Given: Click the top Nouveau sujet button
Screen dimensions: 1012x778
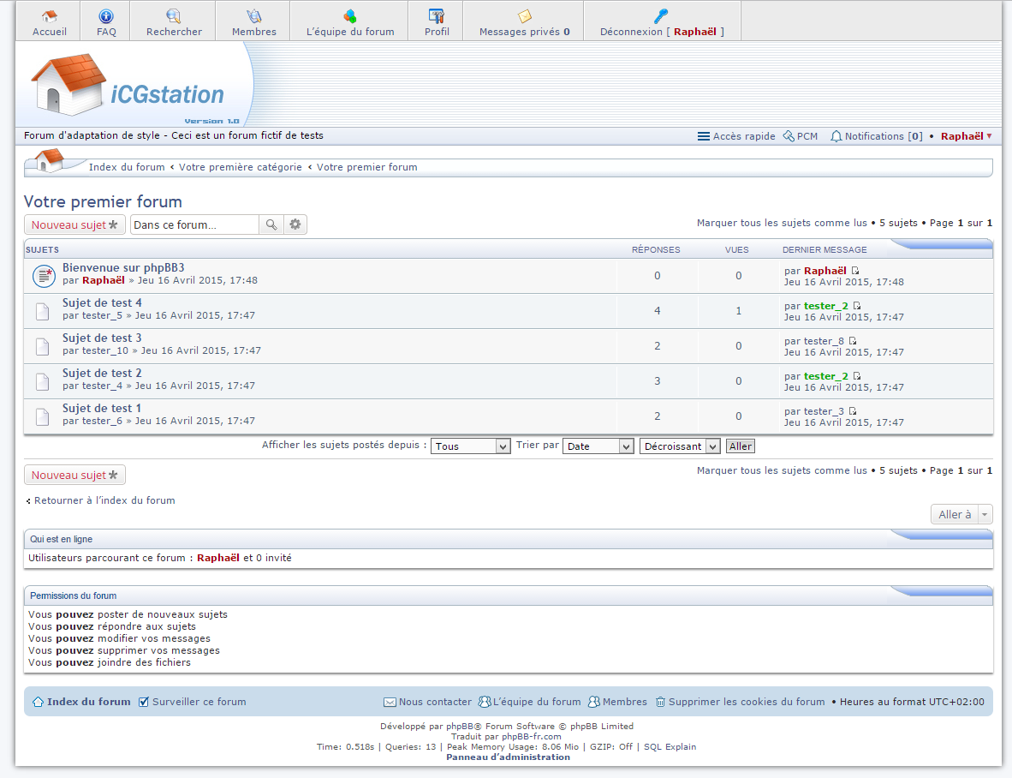Looking at the screenshot, I should click(74, 224).
